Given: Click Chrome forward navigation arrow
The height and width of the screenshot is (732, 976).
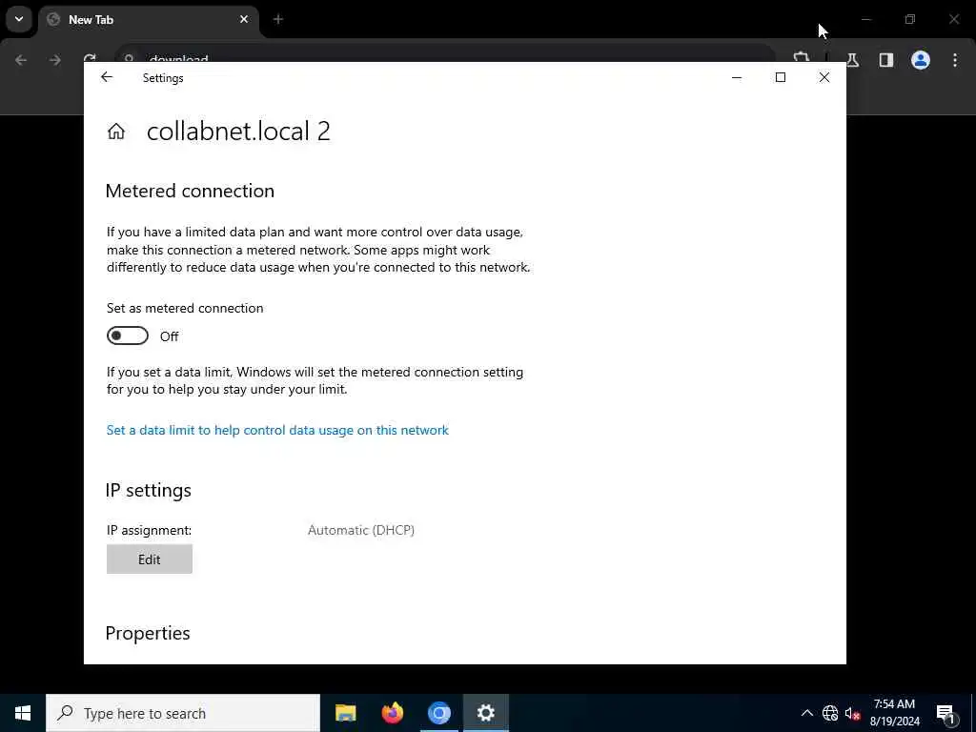Looking at the screenshot, I should coord(55,60).
